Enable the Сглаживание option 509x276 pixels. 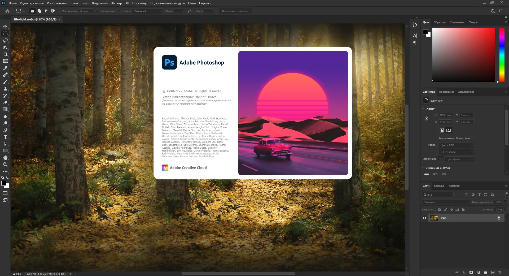pos(97,11)
